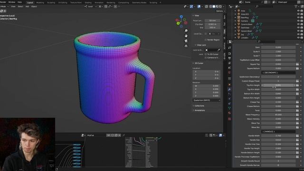Open the Render properties tab icon
Viewport: 304px width, 171px height.
pos(229,54)
